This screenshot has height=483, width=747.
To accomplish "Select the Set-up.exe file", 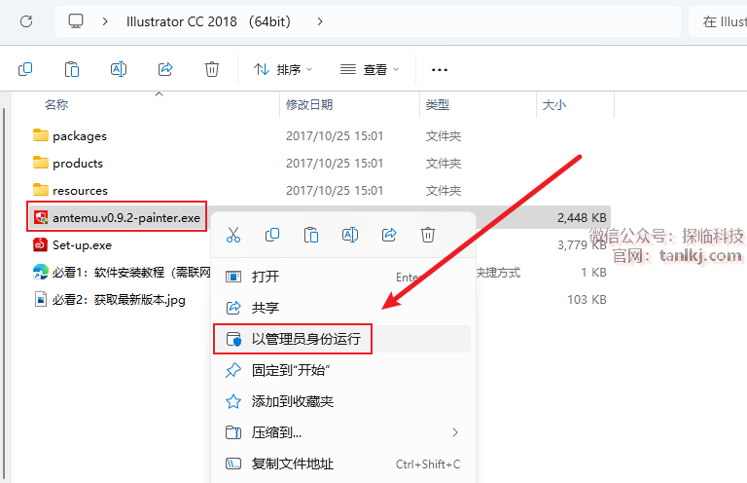I will click(72, 245).
